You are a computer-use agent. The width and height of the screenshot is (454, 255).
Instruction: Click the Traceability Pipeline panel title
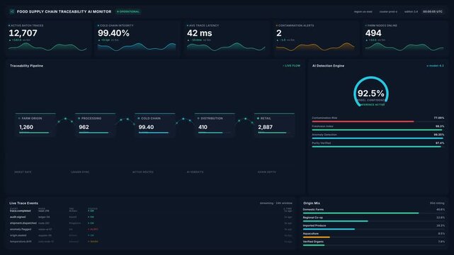26,66
